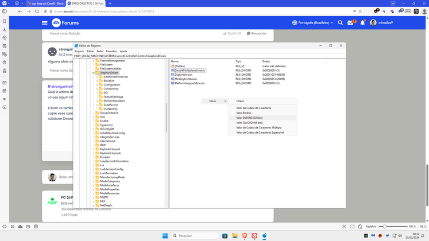Open the Português (Brasileiro) language dropdown
This screenshot has width=429, height=241.
(x=312, y=23)
